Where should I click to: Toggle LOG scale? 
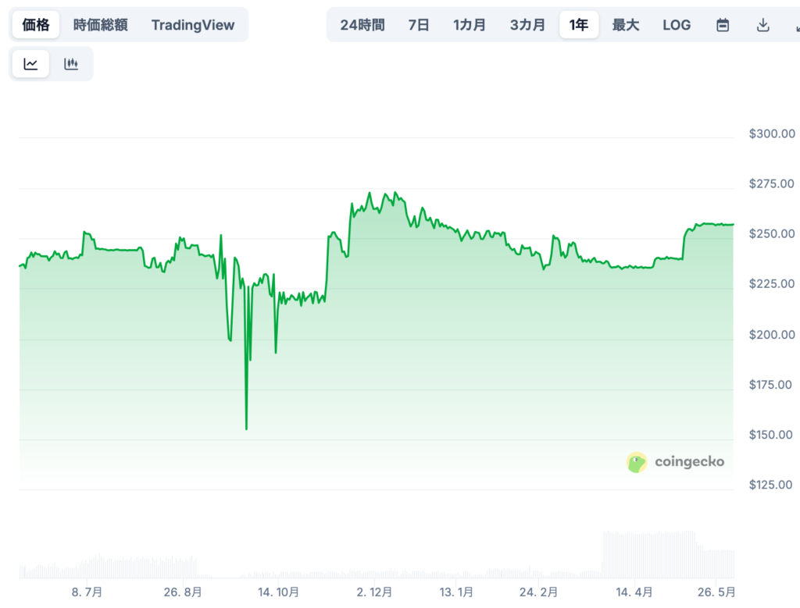coord(677,24)
